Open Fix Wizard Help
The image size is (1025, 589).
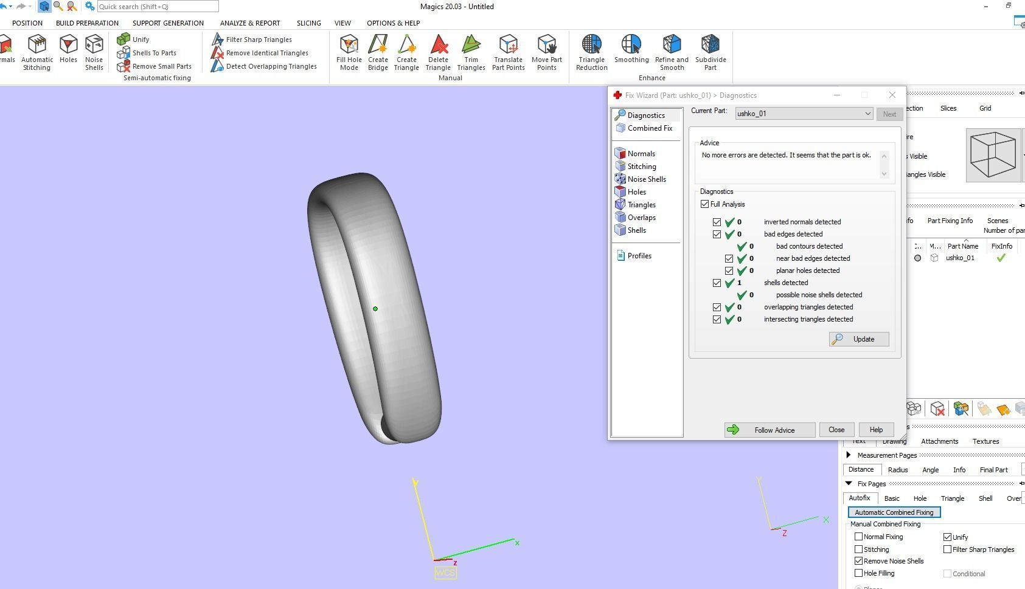(x=876, y=430)
